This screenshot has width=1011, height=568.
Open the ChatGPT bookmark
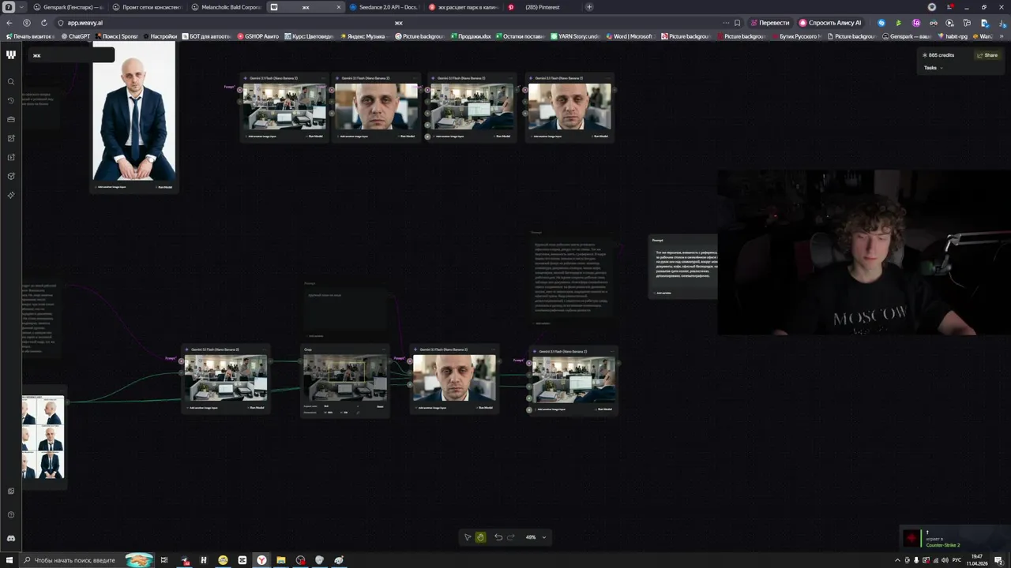(76, 36)
